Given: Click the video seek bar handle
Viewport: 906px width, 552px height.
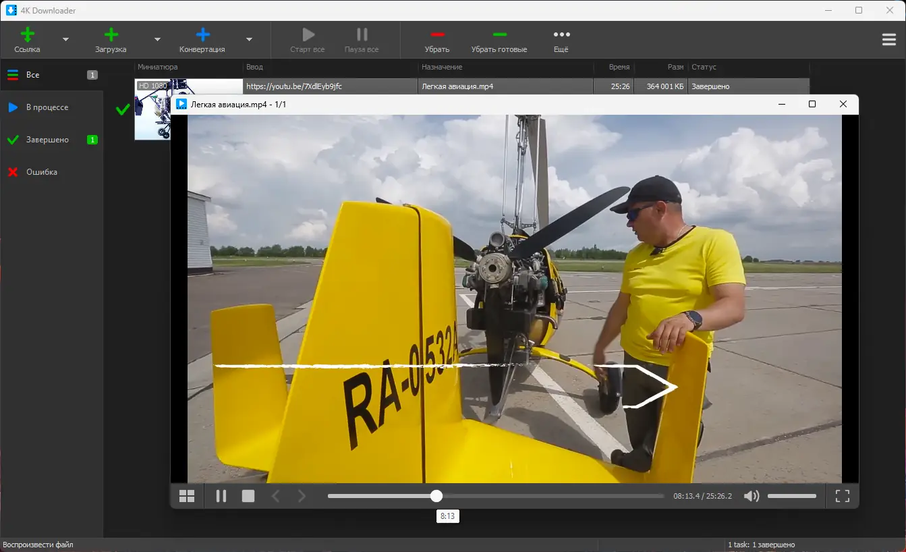Looking at the screenshot, I should click(x=436, y=496).
